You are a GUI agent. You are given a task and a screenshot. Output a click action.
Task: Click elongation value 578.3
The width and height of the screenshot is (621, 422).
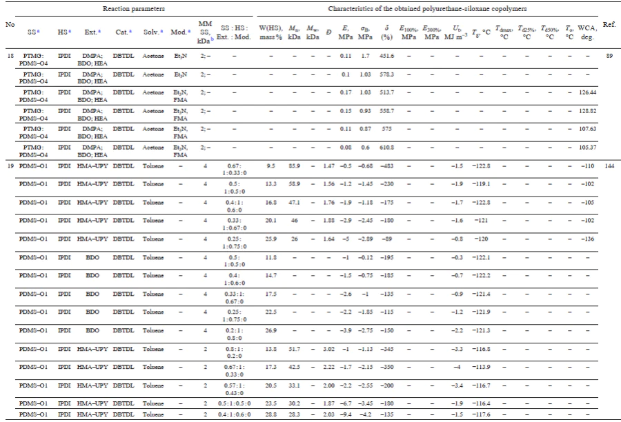click(x=386, y=74)
